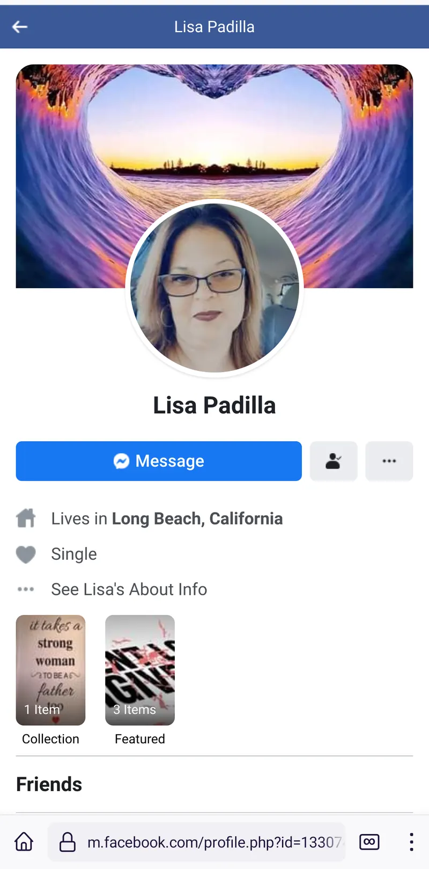Click the padlock site security icon

pyautogui.click(x=67, y=842)
